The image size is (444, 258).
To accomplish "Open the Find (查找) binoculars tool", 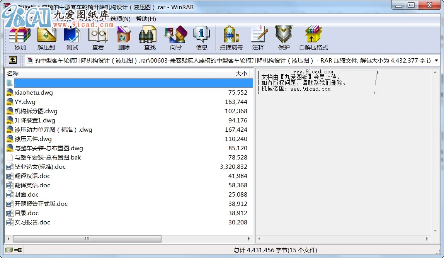I will tap(150, 39).
